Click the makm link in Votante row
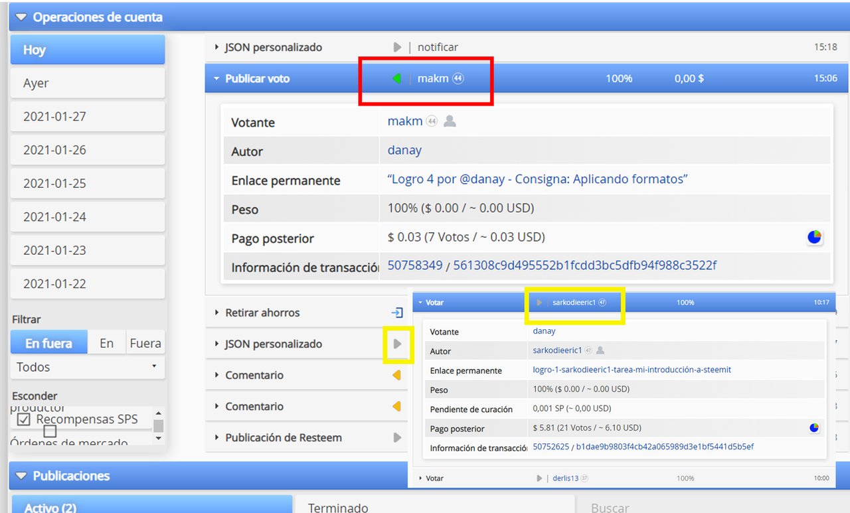Viewport: 850px width, 513px height. 405,121
